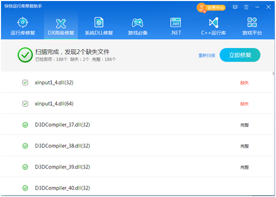This screenshot has height=197, width=276.
Task: Click green status icon for D3DCompiler_38.dll(32)
Action: 25,146
